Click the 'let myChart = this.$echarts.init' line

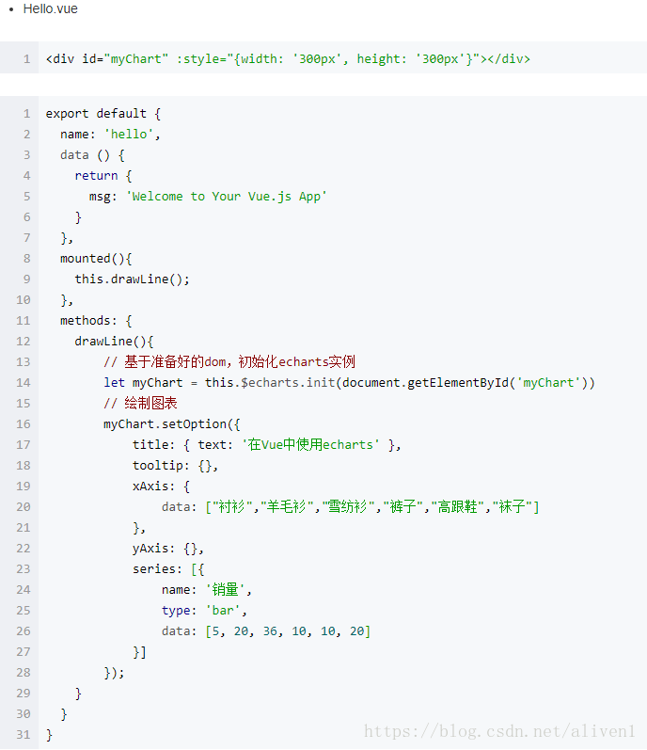pyautogui.click(x=349, y=383)
